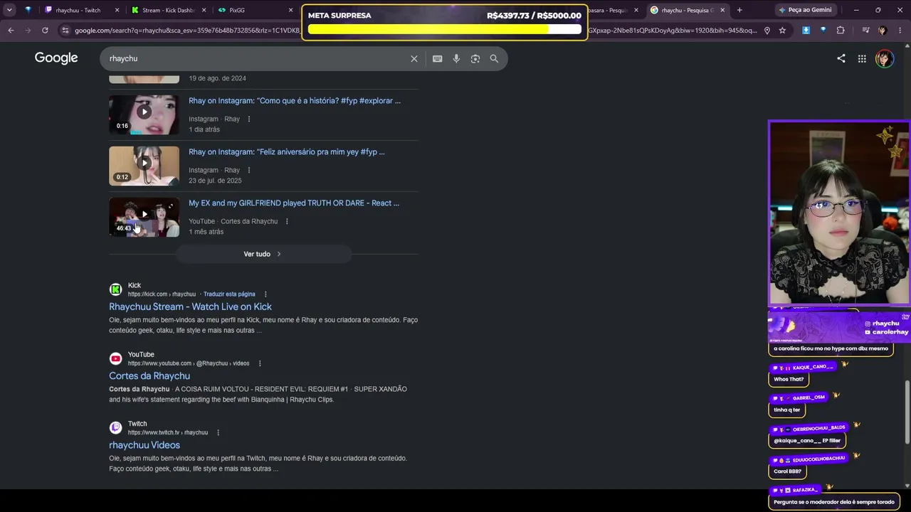Expand all videos with Ver tudo
Image resolution: width=911 pixels, height=512 pixels.
coord(263,254)
